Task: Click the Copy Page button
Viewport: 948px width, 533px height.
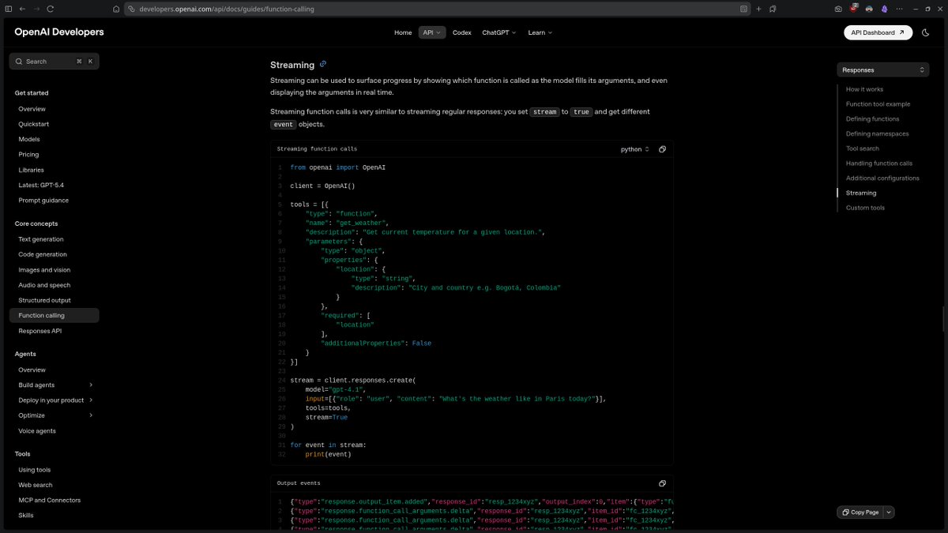Action: pyautogui.click(x=860, y=512)
